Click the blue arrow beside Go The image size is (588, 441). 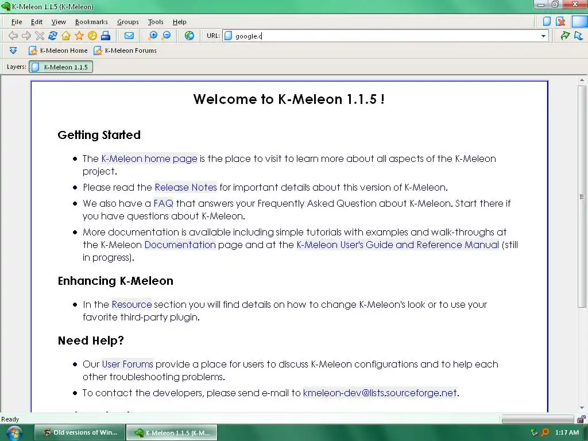(x=579, y=36)
